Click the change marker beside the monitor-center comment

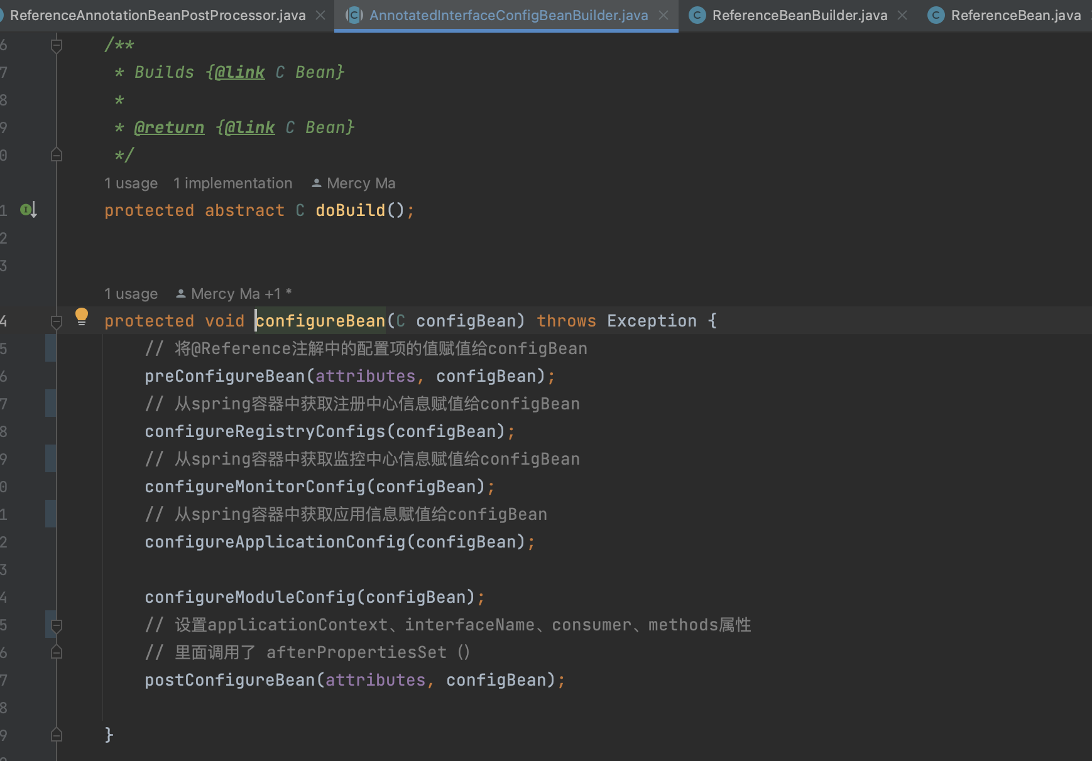(x=50, y=459)
